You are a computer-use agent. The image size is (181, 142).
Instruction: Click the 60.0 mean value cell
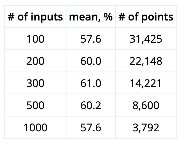coord(91,61)
